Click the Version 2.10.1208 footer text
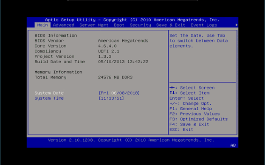This screenshot has width=265, height=165. pos(131,140)
